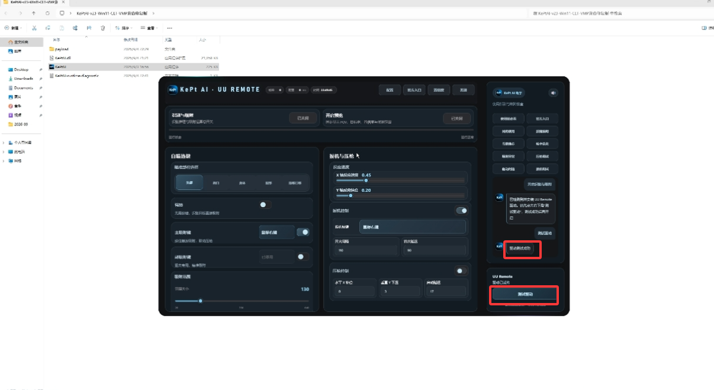This screenshot has width=714, height=390.
Task: Mute the KePt AI assistant speaker icon
Action: click(553, 92)
